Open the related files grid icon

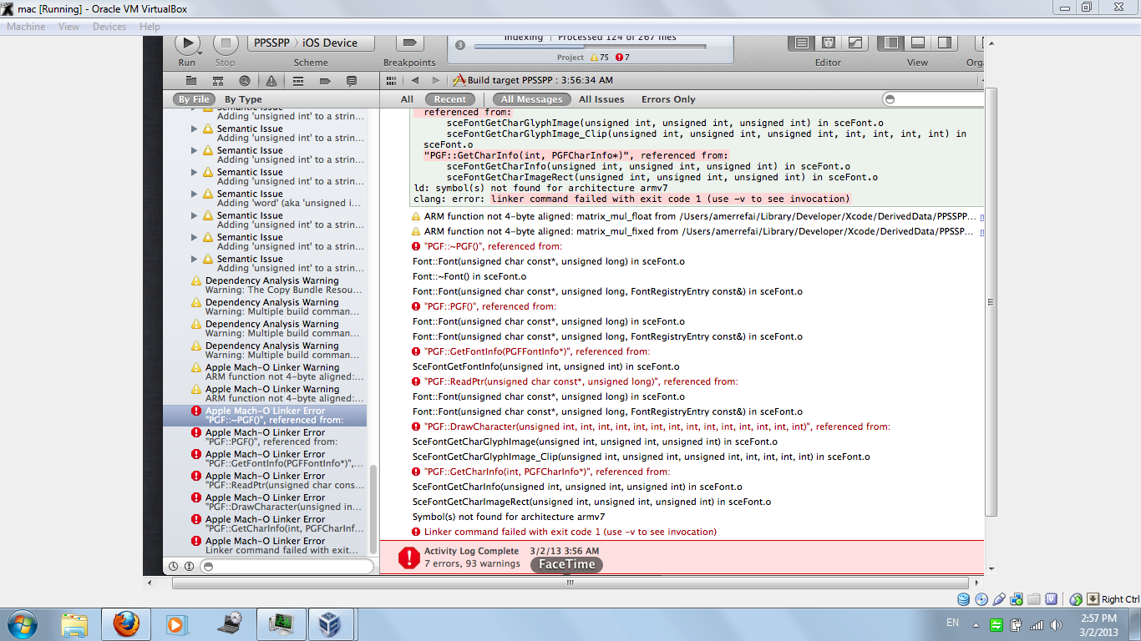click(390, 80)
